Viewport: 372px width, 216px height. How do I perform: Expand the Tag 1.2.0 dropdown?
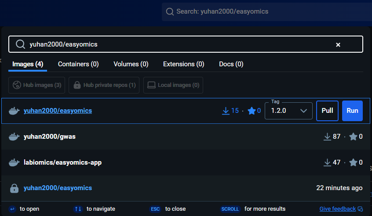click(x=288, y=111)
